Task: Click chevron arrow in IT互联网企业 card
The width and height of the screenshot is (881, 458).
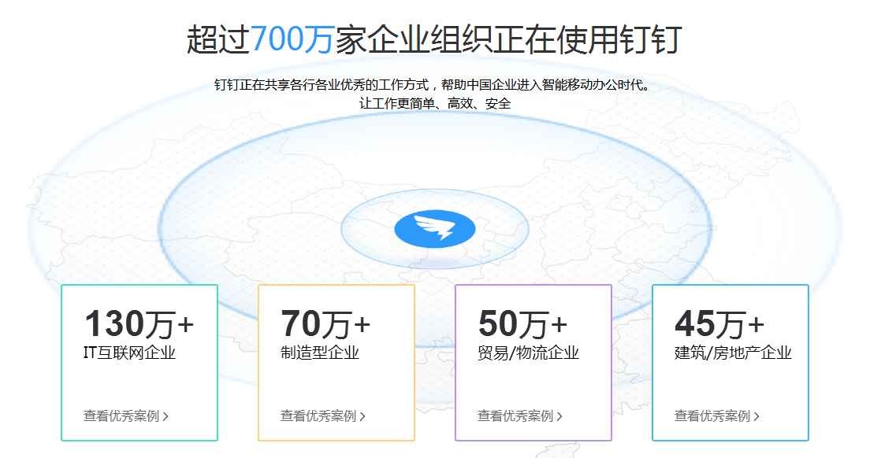Action: click(x=165, y=416)
